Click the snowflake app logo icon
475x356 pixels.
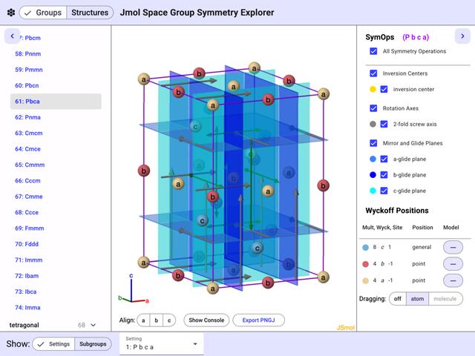(x=11, y=13)
